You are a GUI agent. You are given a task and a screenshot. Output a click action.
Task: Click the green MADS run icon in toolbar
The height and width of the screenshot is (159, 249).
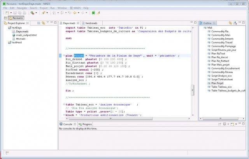coord(93,13)
